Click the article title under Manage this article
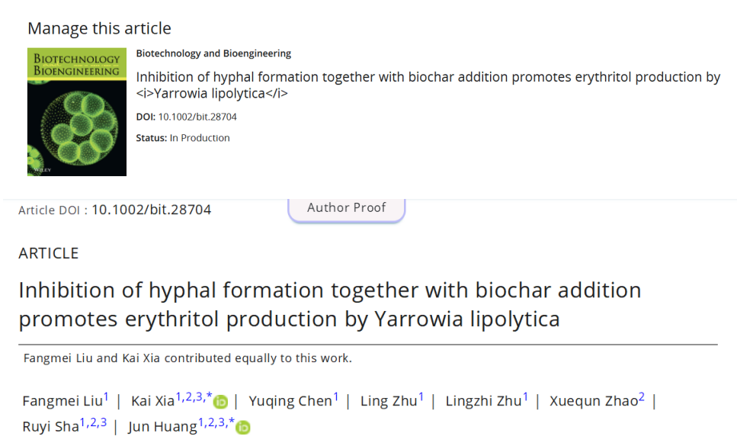 [428, 85]
